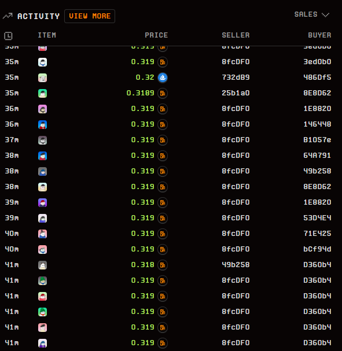This screenshot has width=342, height=351.
Task: Click the BUYER column header
Action: coord(319,35)
